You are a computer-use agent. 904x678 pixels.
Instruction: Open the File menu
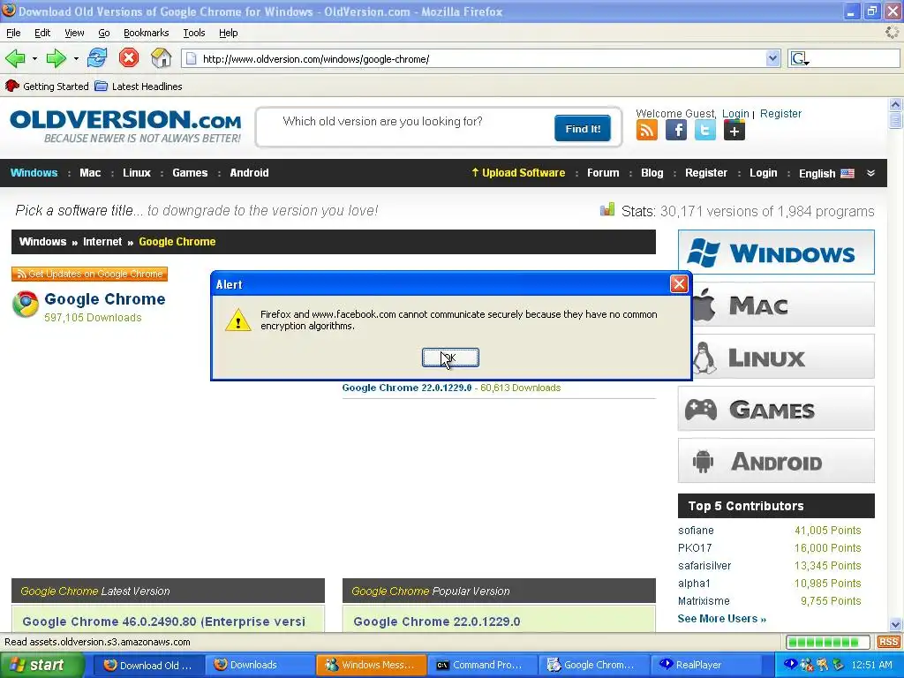[13, 33]
